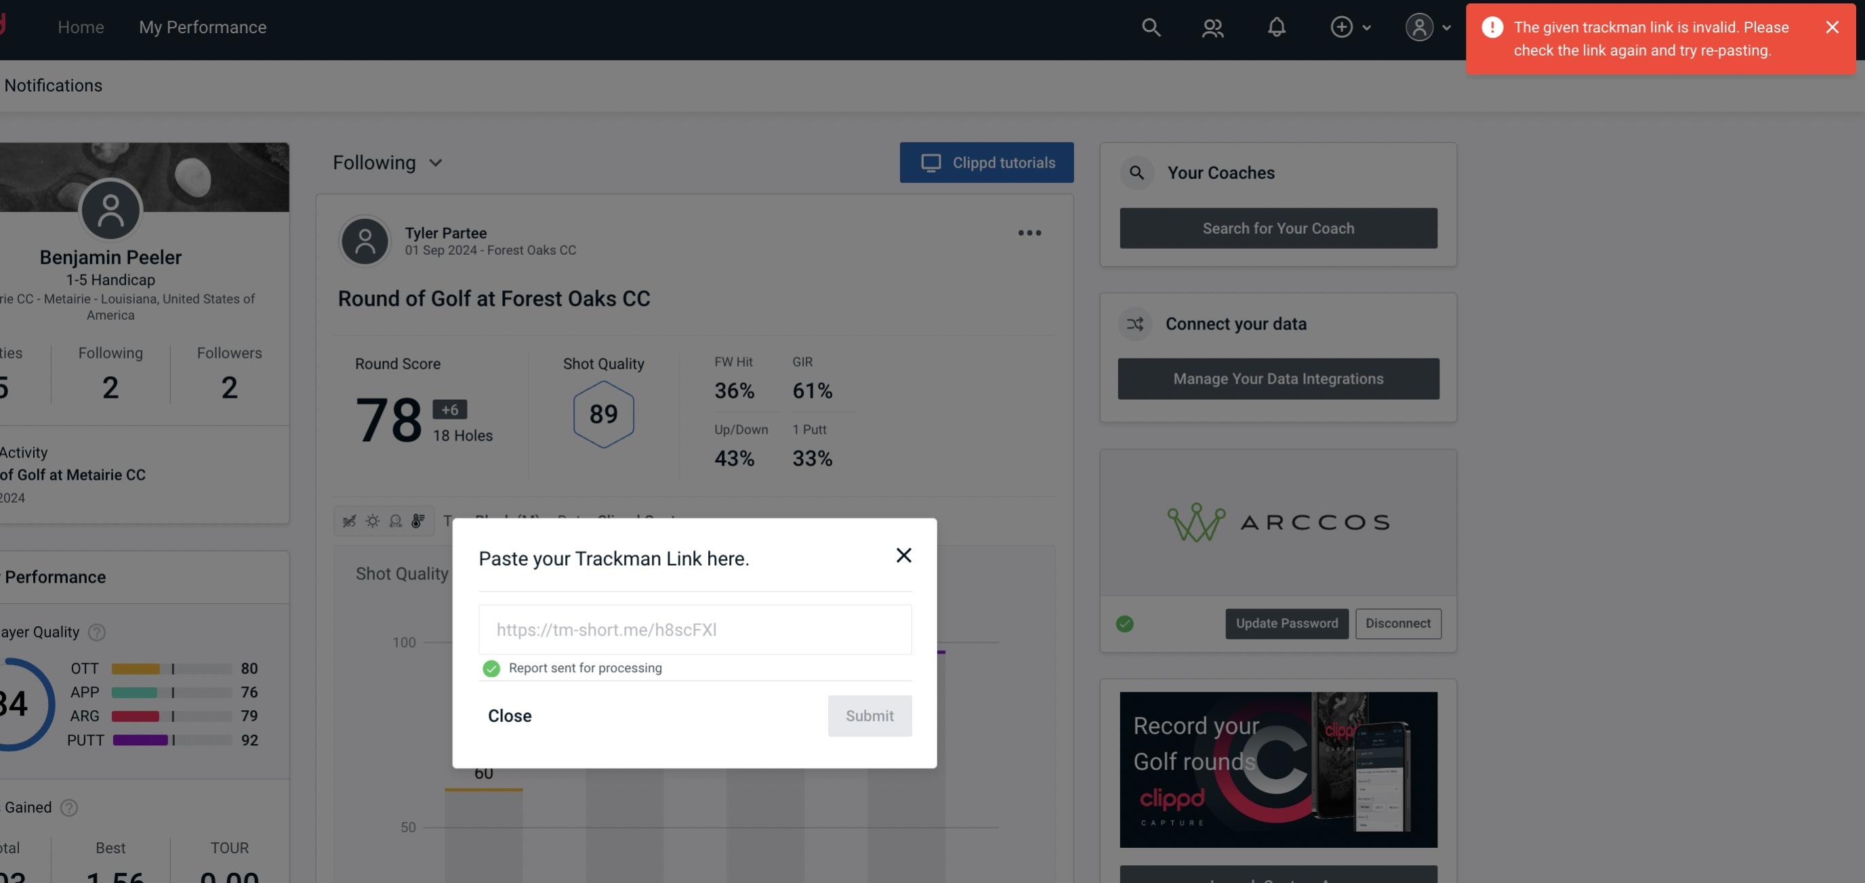Image resolution: width=1865 pixels, height=883 pixels.
Task: Select the Home menu tab
Action: [80, 26]
